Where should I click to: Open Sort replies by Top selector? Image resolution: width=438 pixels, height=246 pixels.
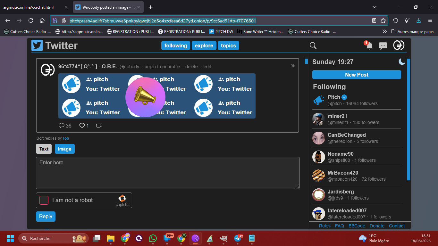tap(66, 138)
